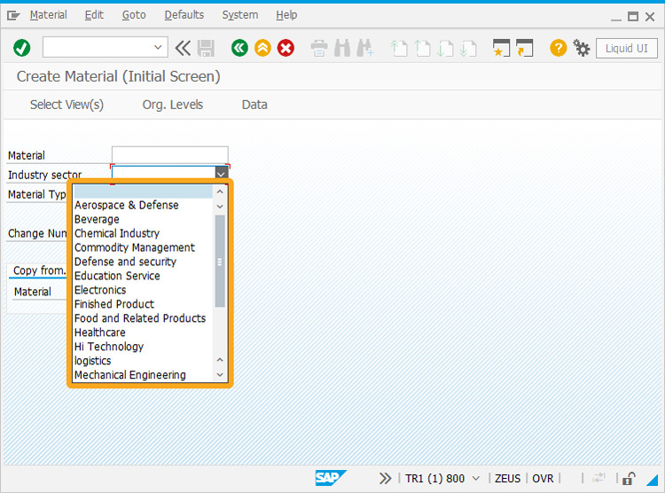Click the Liquid UI button
Image resolution: width=665 pixels, height=493 pixels.
tap(626, 48)
